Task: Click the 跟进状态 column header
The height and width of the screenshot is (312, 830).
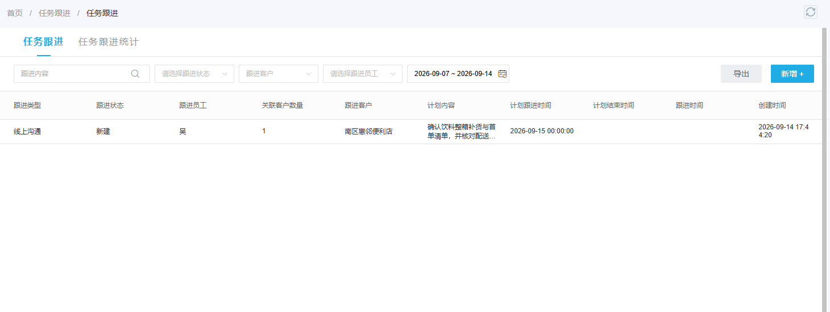Action: (x=110, y=106)
